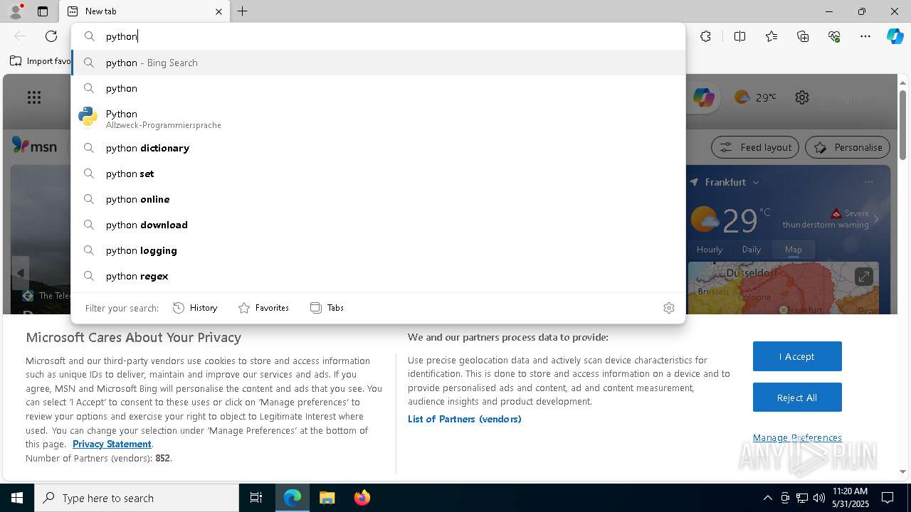This screenshot has width=911, height=512.
Task: Filter search by Tabs
Action: coord(327,308)
